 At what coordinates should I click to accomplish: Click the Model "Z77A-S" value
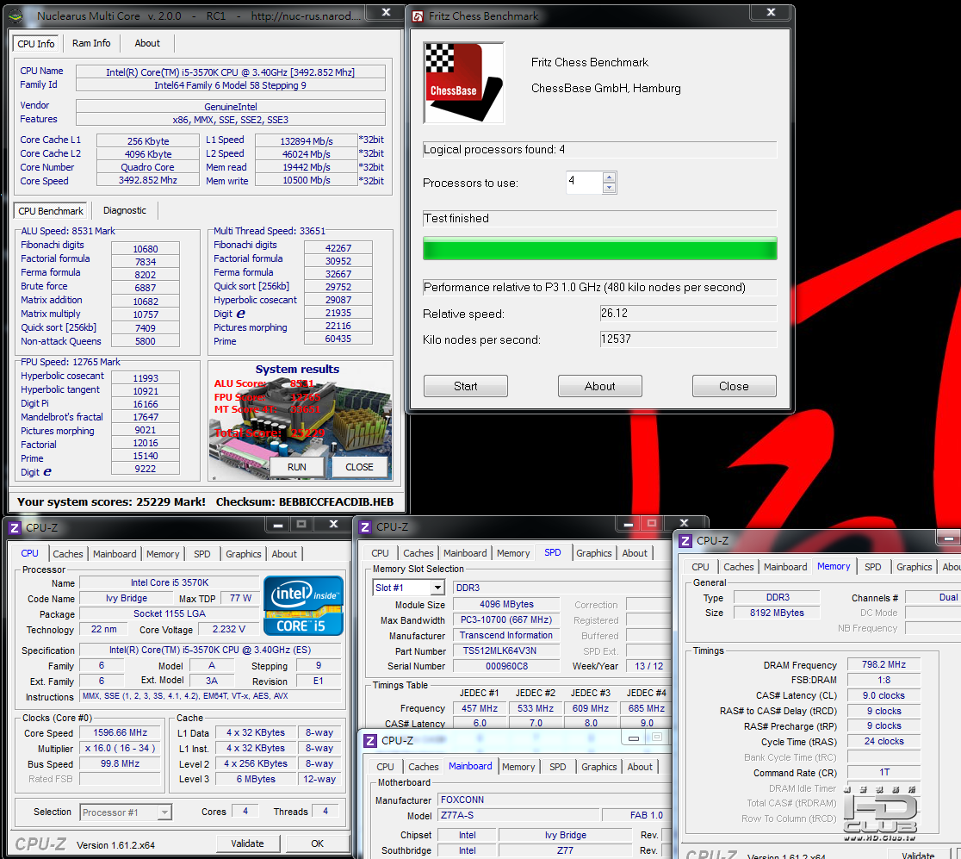pyautogui.click(x=457, y=815)
